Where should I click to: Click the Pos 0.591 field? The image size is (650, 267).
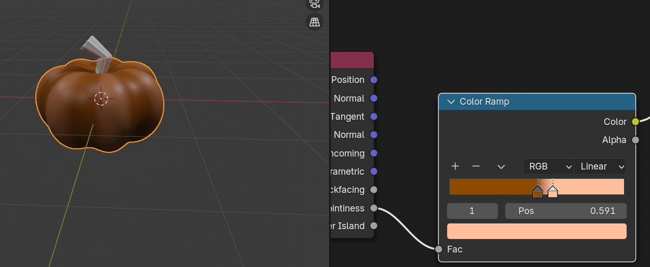click(566, 211)
